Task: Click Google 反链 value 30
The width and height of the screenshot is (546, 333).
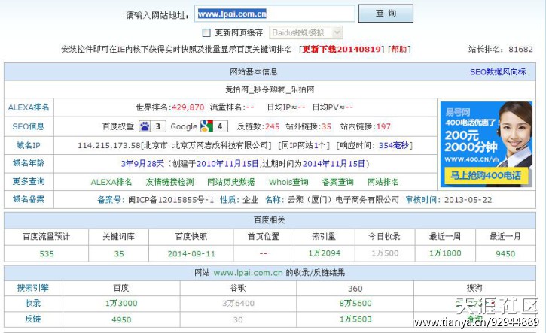Action: pos(238,319)
